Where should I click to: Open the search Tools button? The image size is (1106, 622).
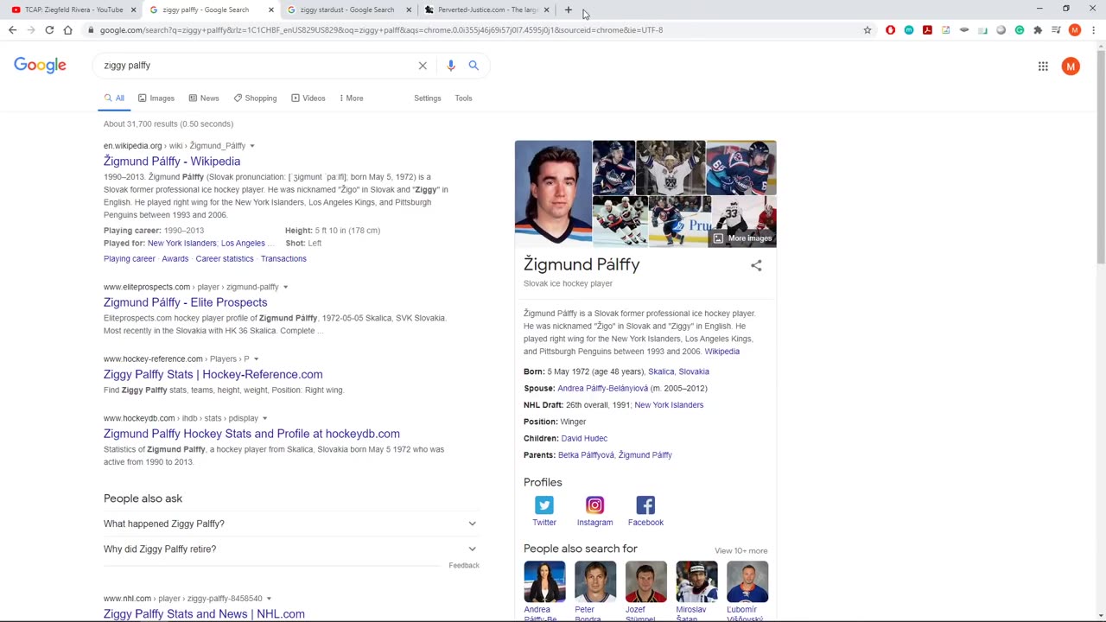(x=463, y=98)
